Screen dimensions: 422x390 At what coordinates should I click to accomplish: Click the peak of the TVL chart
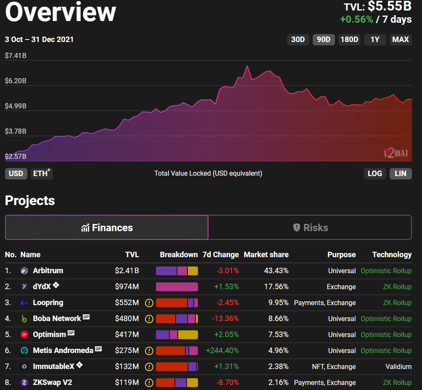pos(247,66)
